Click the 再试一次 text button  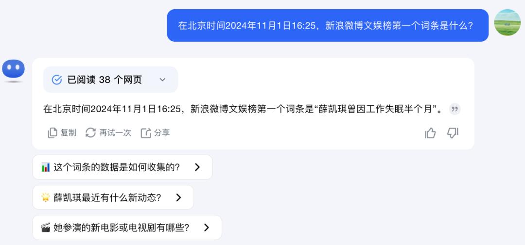(x=115, y=133)
